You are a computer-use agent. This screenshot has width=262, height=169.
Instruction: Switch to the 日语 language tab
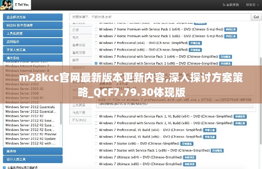pyautogui.click(x=81, y=30)
